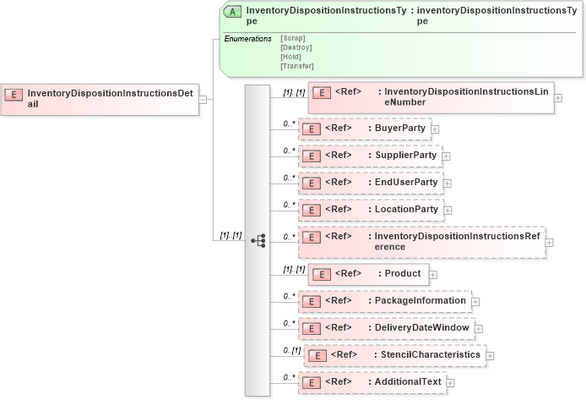Click the E icon of InventoryDispositionInstructionsDetail
586x400 pixels.
[14, 95]
